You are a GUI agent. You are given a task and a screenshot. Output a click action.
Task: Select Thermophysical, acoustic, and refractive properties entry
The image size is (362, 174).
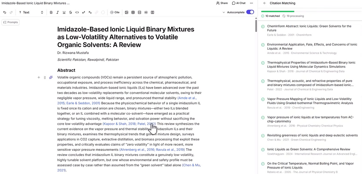[x=310, y=85]
